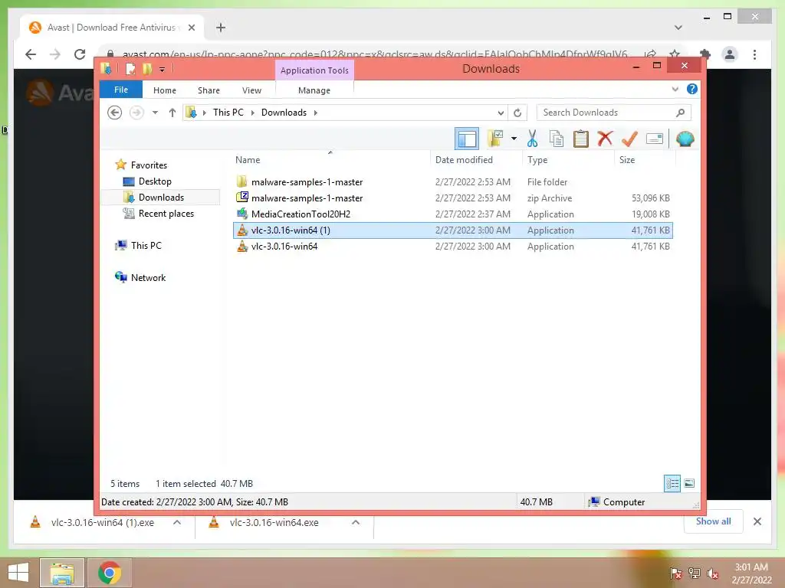Viewport: 785px width, 588px height.
Task: Open the File menu tab
Action: pyautogui.click(x=121, y=90)
